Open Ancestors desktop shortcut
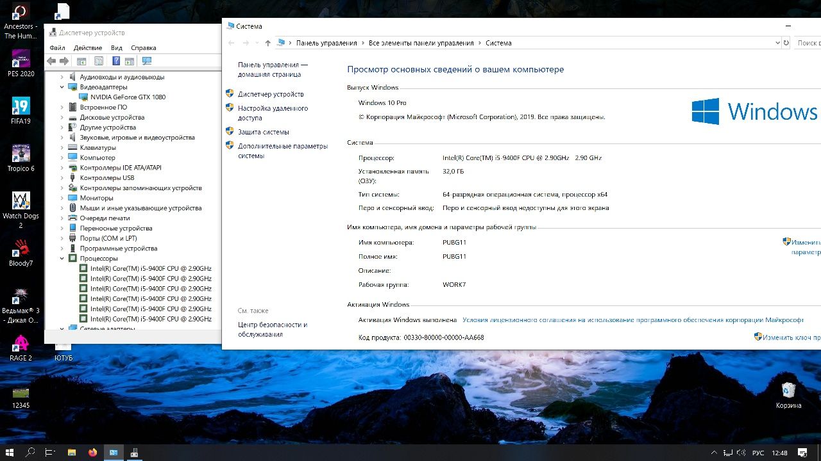821x461 pixels. point(21,20)
